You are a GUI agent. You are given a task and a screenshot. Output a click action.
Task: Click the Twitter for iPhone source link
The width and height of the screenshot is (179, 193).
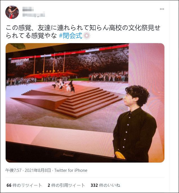pyautogui.click(x=71, y=170)
